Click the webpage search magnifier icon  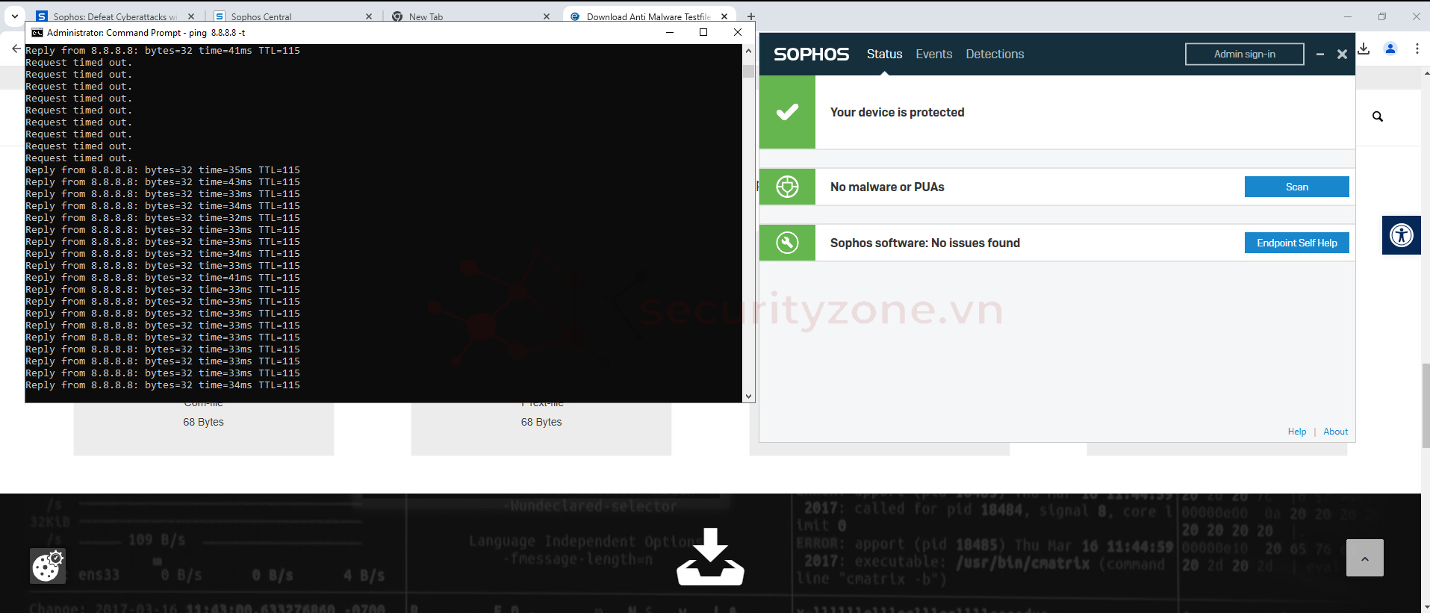(1378, 116)
